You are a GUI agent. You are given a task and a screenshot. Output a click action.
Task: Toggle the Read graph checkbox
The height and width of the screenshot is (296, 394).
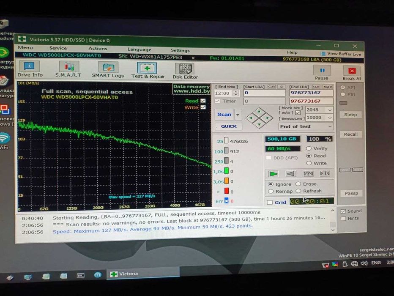point(203,101)
